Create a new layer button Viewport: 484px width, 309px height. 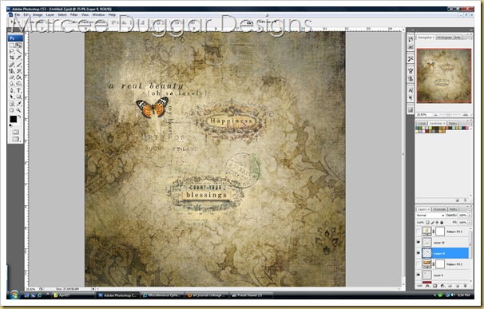pos(458,286)
